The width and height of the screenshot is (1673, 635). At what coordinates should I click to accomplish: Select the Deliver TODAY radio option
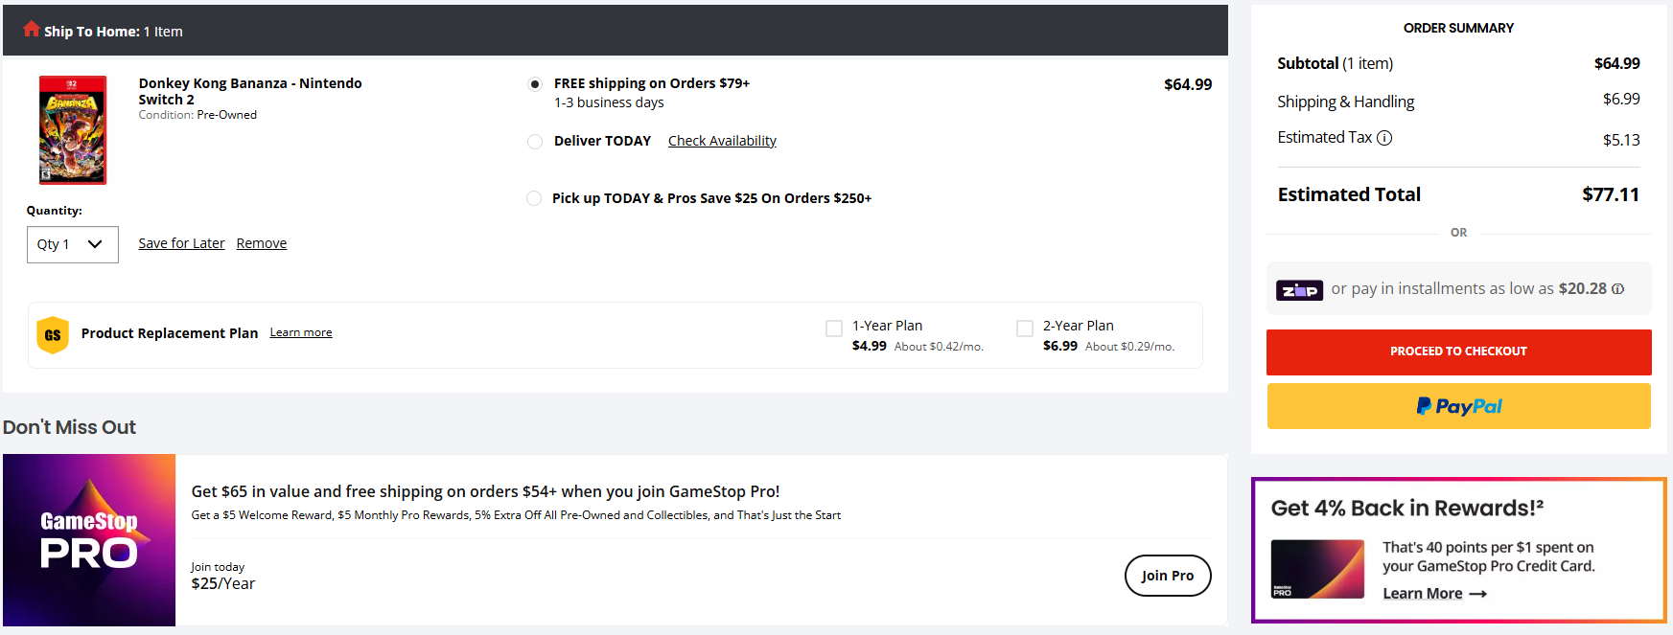[x=535, y=142]
